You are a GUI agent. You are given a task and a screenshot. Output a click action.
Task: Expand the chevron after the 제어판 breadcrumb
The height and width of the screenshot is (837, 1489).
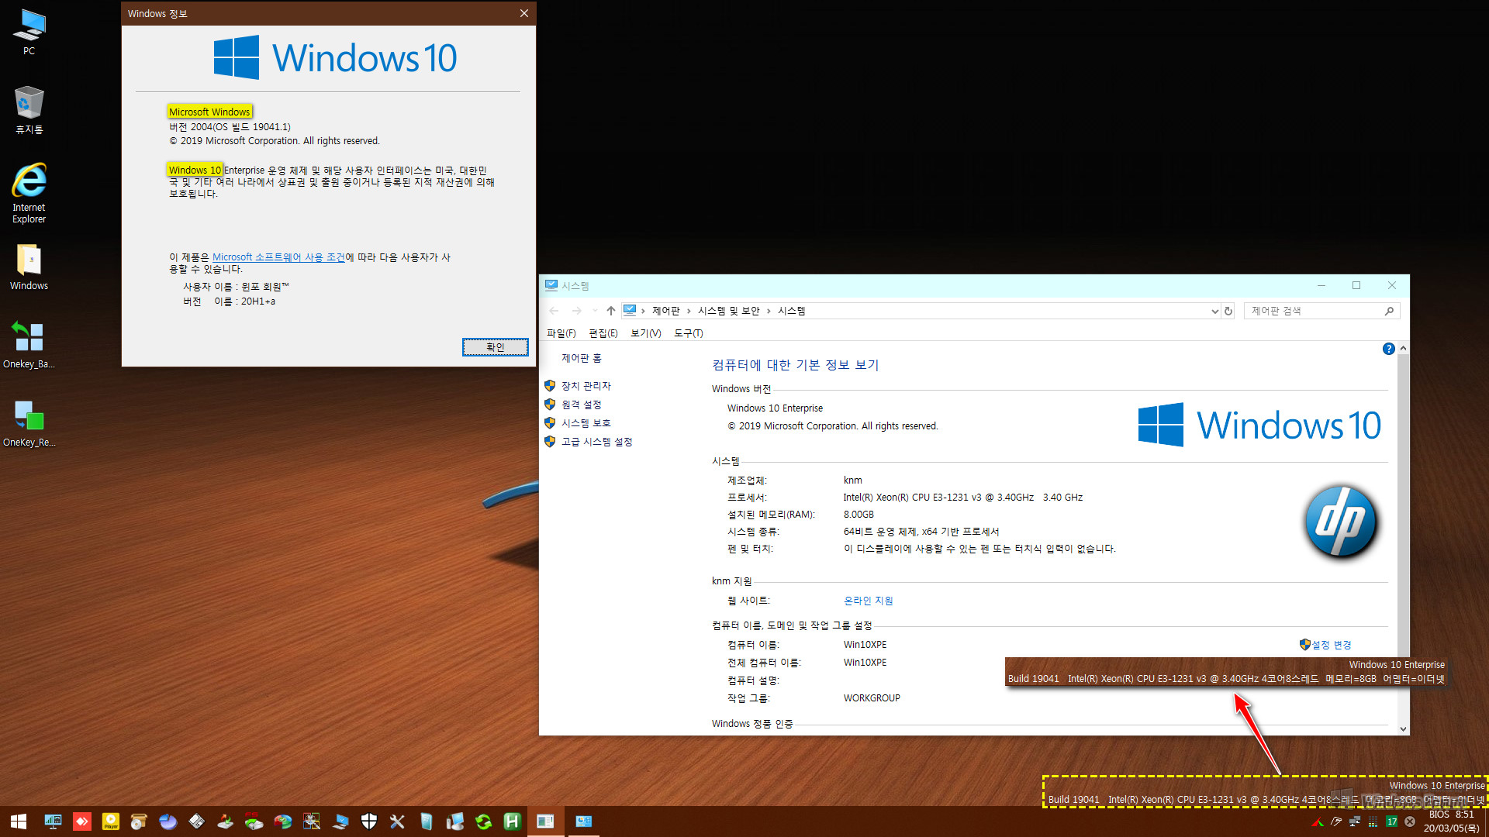[689, 311]
